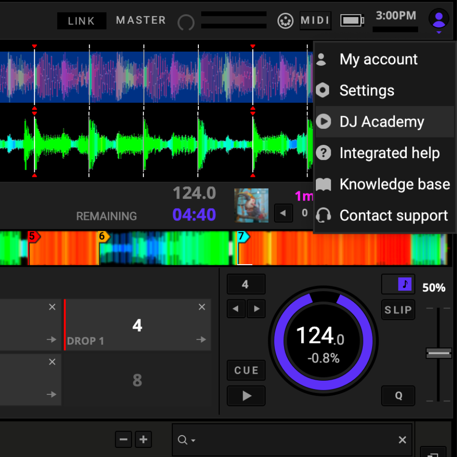Screen dimensions: 457x457
Task: Click the magenta 1m key value
Action: (x=304, y=196)
